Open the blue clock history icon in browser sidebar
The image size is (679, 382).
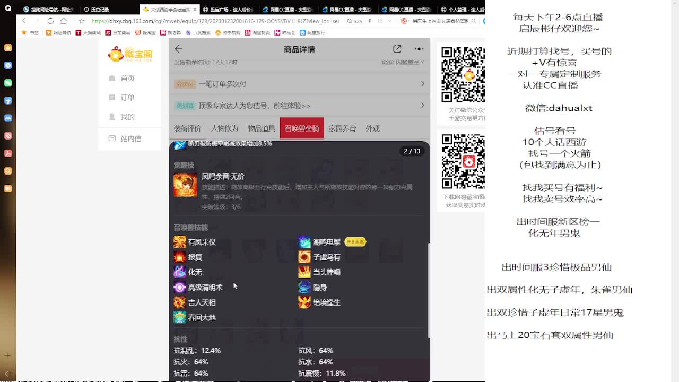(x=8, y=65)
